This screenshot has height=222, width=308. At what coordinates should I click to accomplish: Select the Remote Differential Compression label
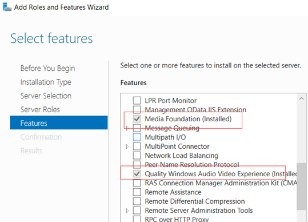tap(195, 201)
